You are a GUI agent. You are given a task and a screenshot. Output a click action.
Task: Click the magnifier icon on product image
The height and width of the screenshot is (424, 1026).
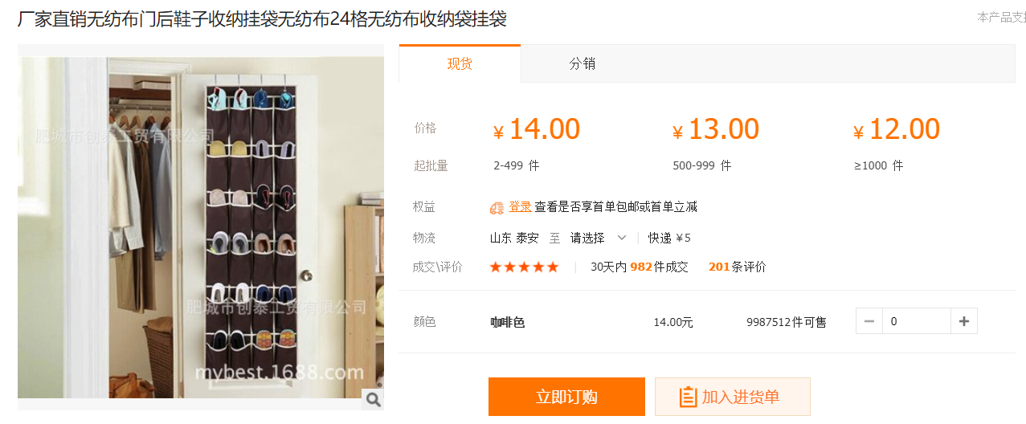click(x=373, y=399)
